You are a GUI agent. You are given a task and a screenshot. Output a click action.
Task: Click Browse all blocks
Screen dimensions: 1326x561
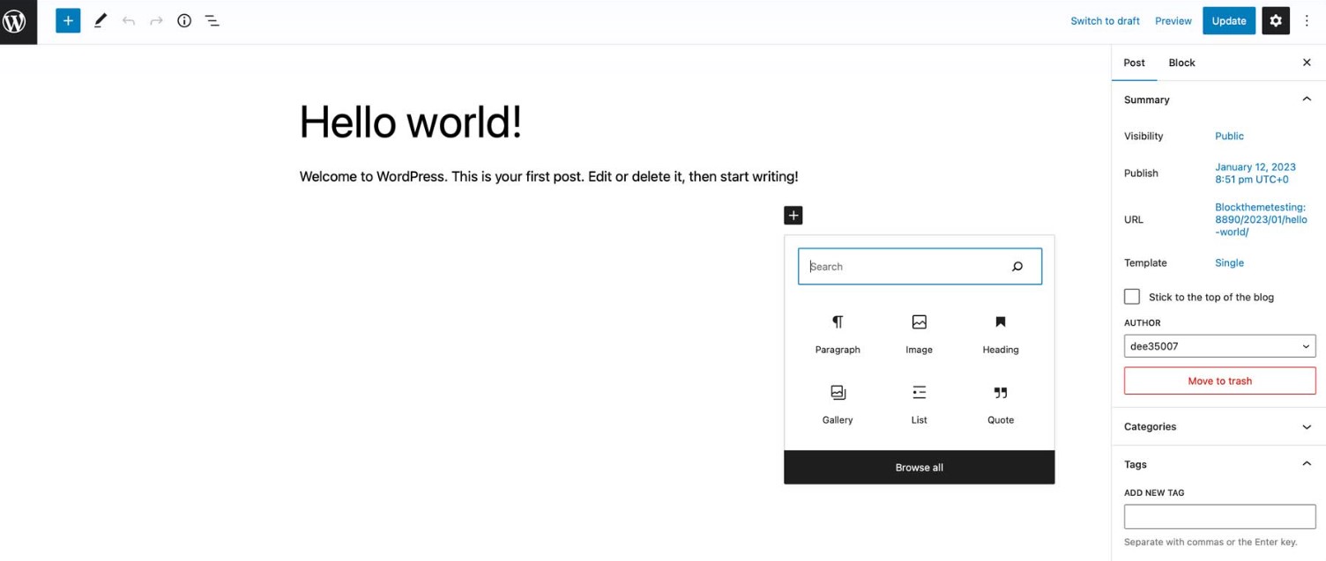coord(920,468)
